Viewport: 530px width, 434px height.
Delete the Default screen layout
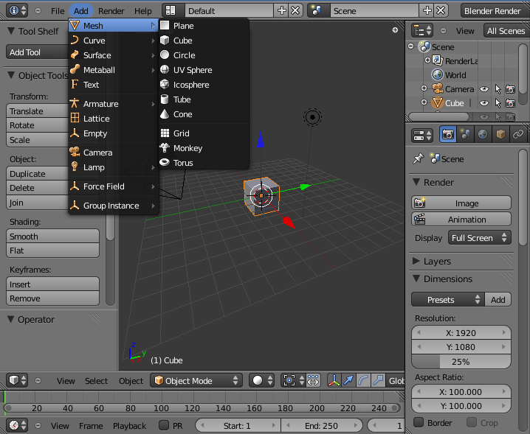coord(295,11)
